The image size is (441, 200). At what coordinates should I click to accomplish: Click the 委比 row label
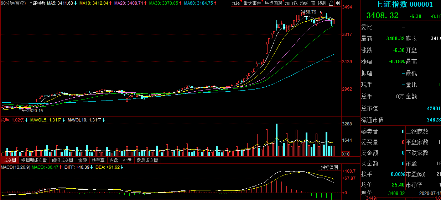tap(367, 27)
